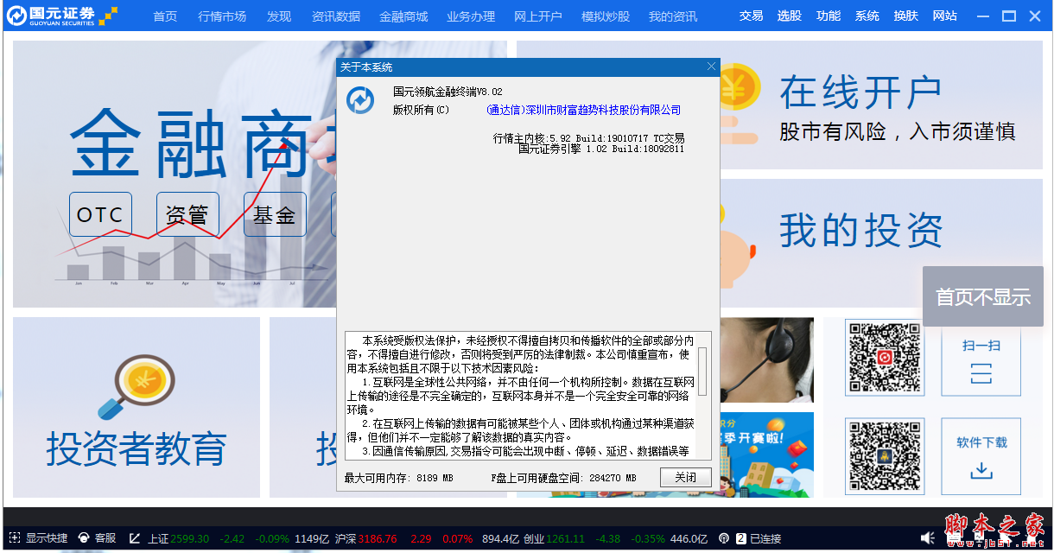Image resolution: width=1054 pixels, height=553 pixels.
Task: Open the 功能 functions menu
Action: coord(828,15)
